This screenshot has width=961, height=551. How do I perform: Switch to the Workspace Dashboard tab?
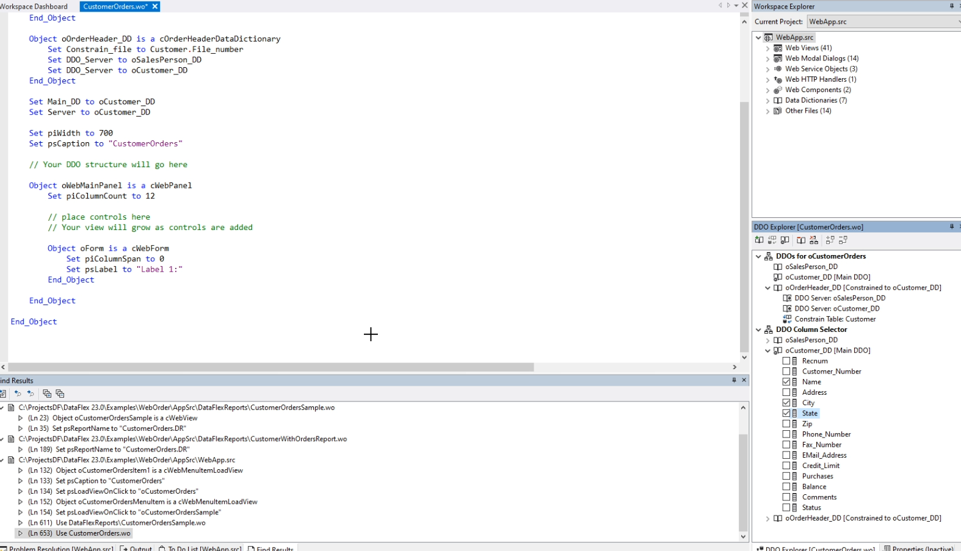pos(34,7)
